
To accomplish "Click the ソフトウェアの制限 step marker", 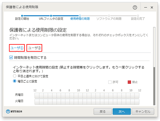I will 109,16.
